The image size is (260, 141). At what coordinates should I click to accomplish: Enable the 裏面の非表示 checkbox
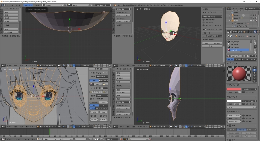click(x=204, y=20)
